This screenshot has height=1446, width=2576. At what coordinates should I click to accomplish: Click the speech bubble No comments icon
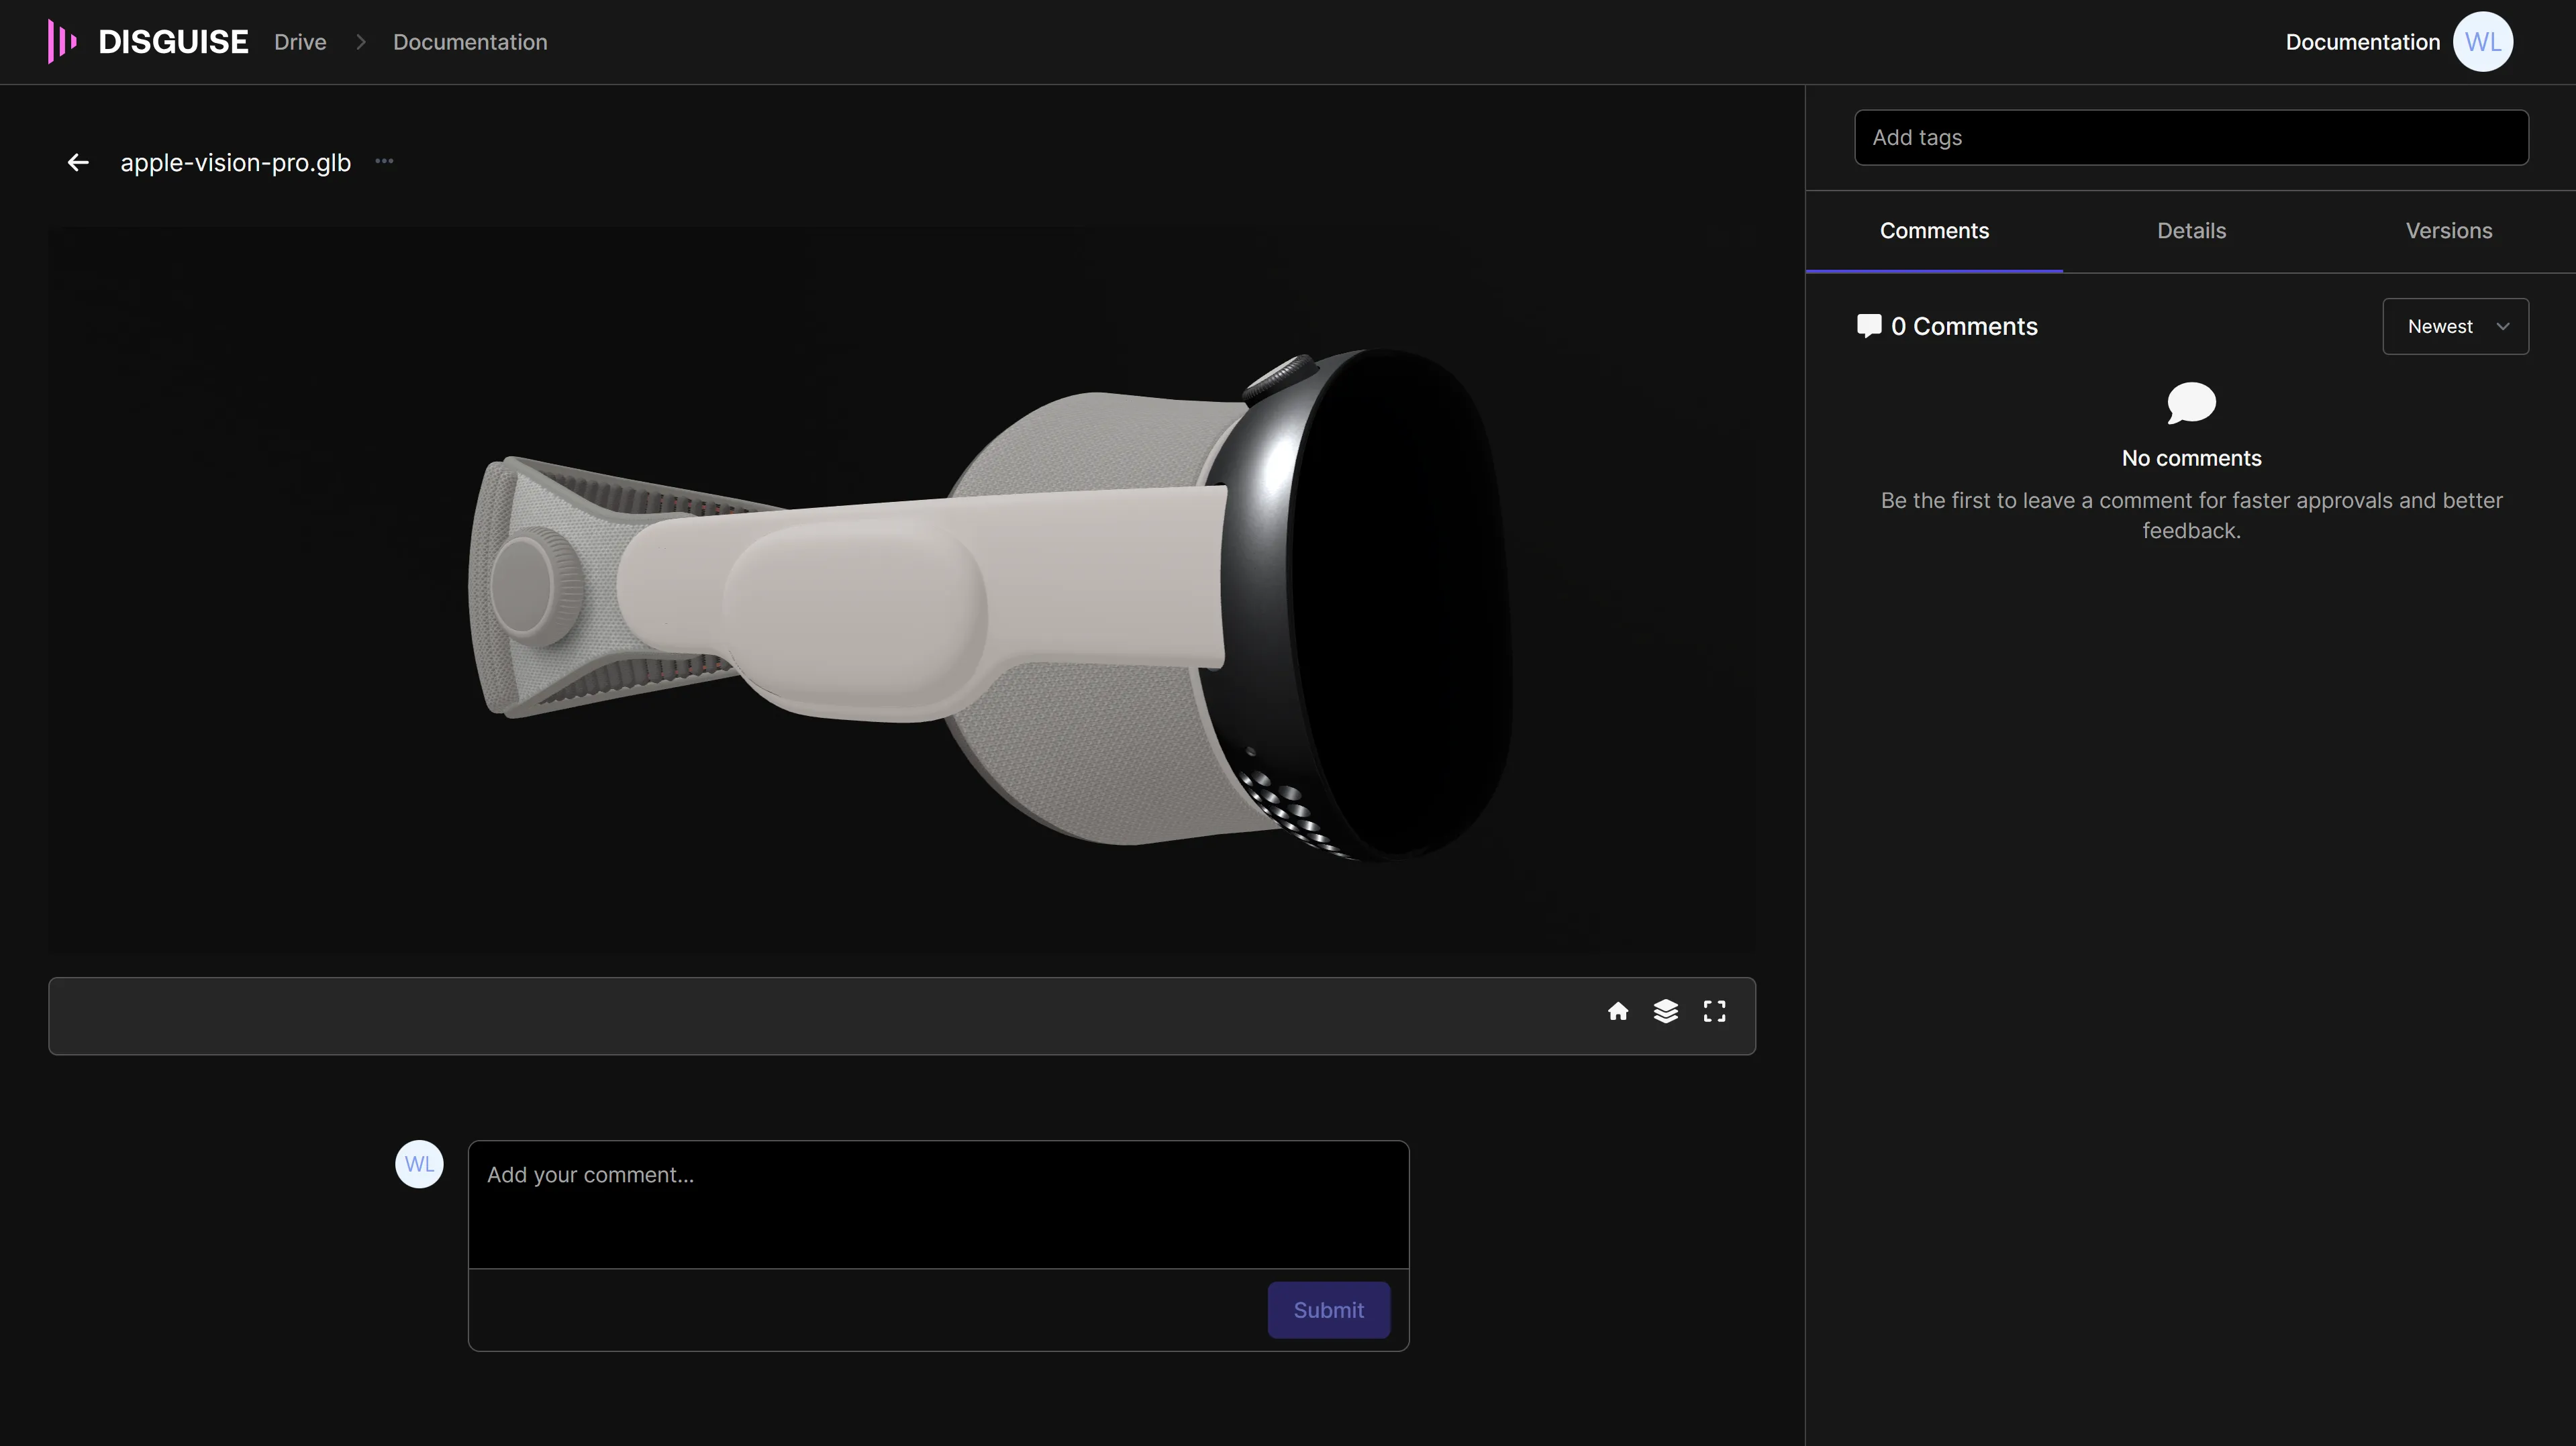(2191, 404)
